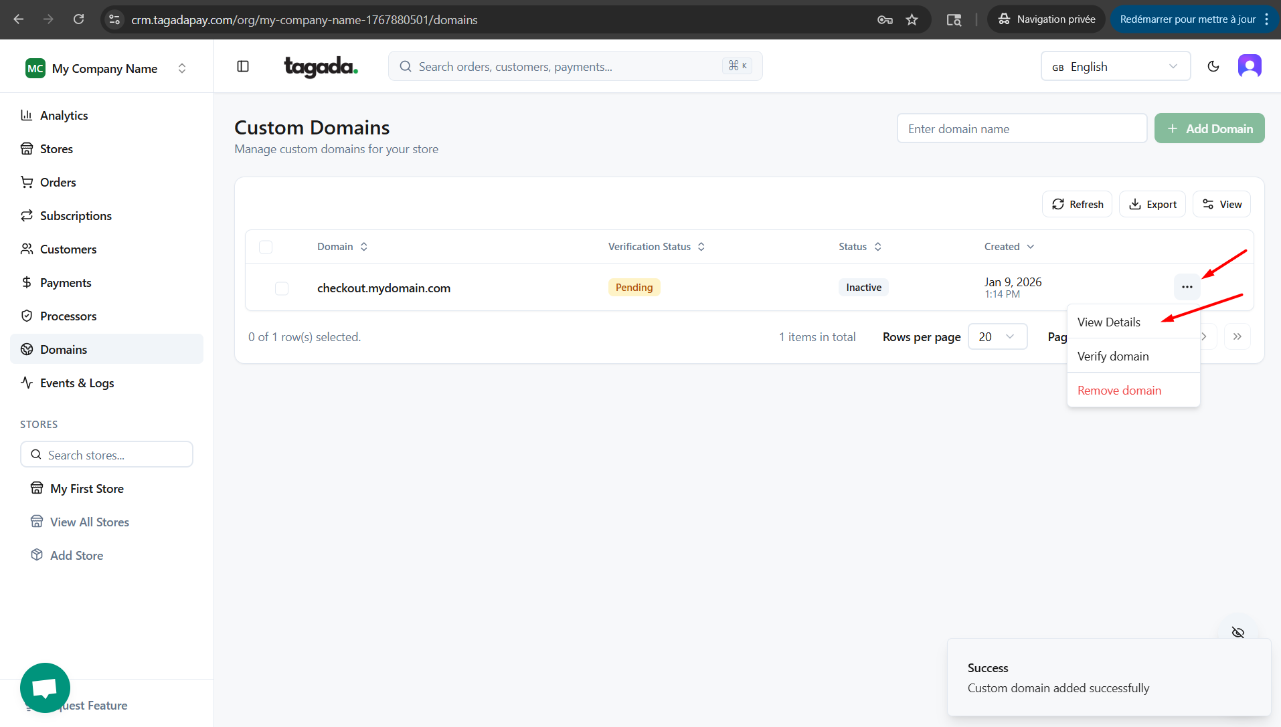The height and width of the screenshot is (727, 1281).
Task: Hide notification with crossed-eye icon
Action: point(1237,632)
